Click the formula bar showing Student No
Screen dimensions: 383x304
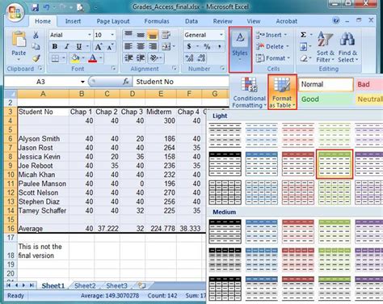180,82
